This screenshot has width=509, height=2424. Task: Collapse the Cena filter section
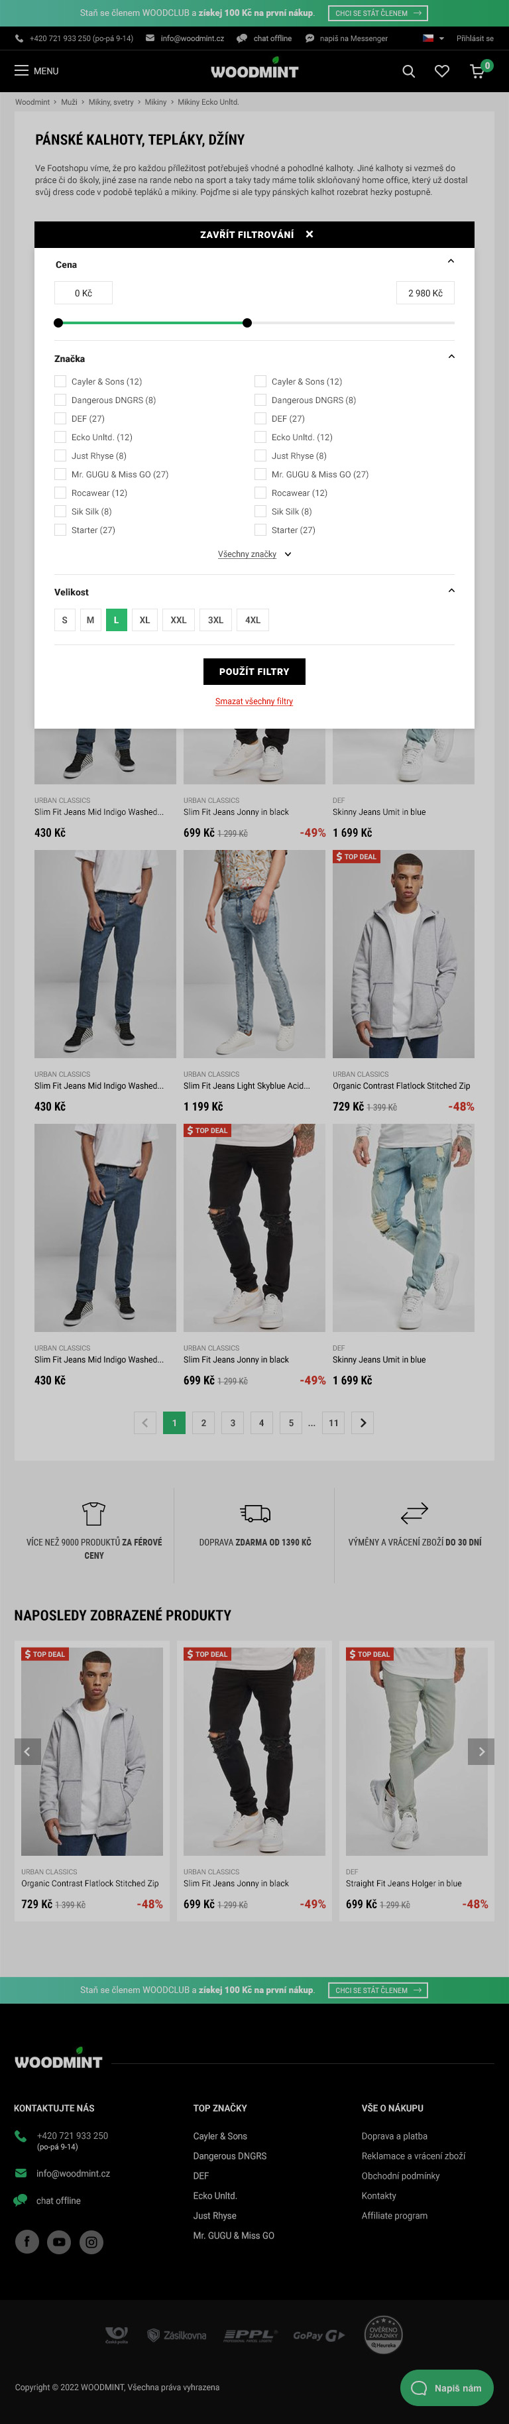point(451,262)
